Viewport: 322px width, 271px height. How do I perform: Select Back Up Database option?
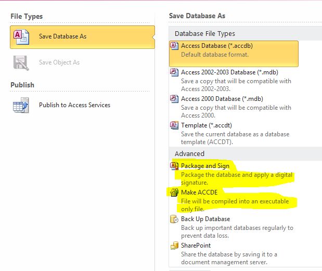coord(234,227)
